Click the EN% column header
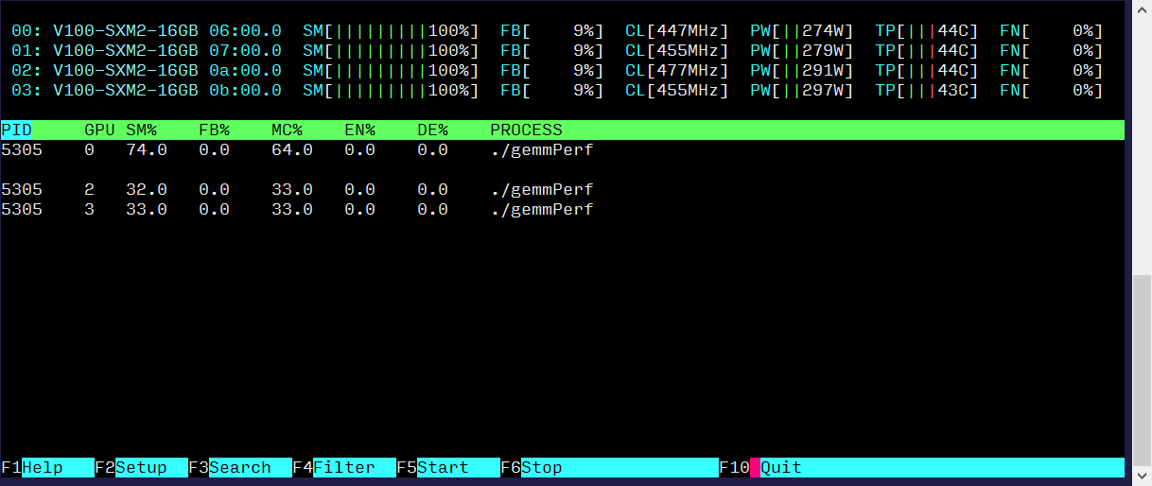This screenshot has height=486, width=1152. click(359, 130)
